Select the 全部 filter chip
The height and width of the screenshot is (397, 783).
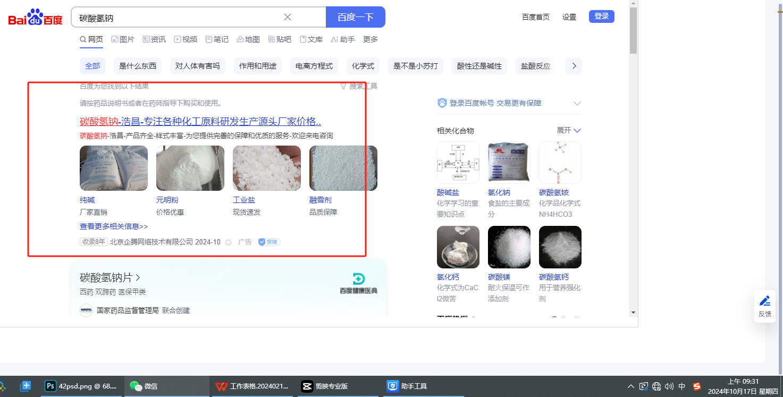(x=92, y=66)
